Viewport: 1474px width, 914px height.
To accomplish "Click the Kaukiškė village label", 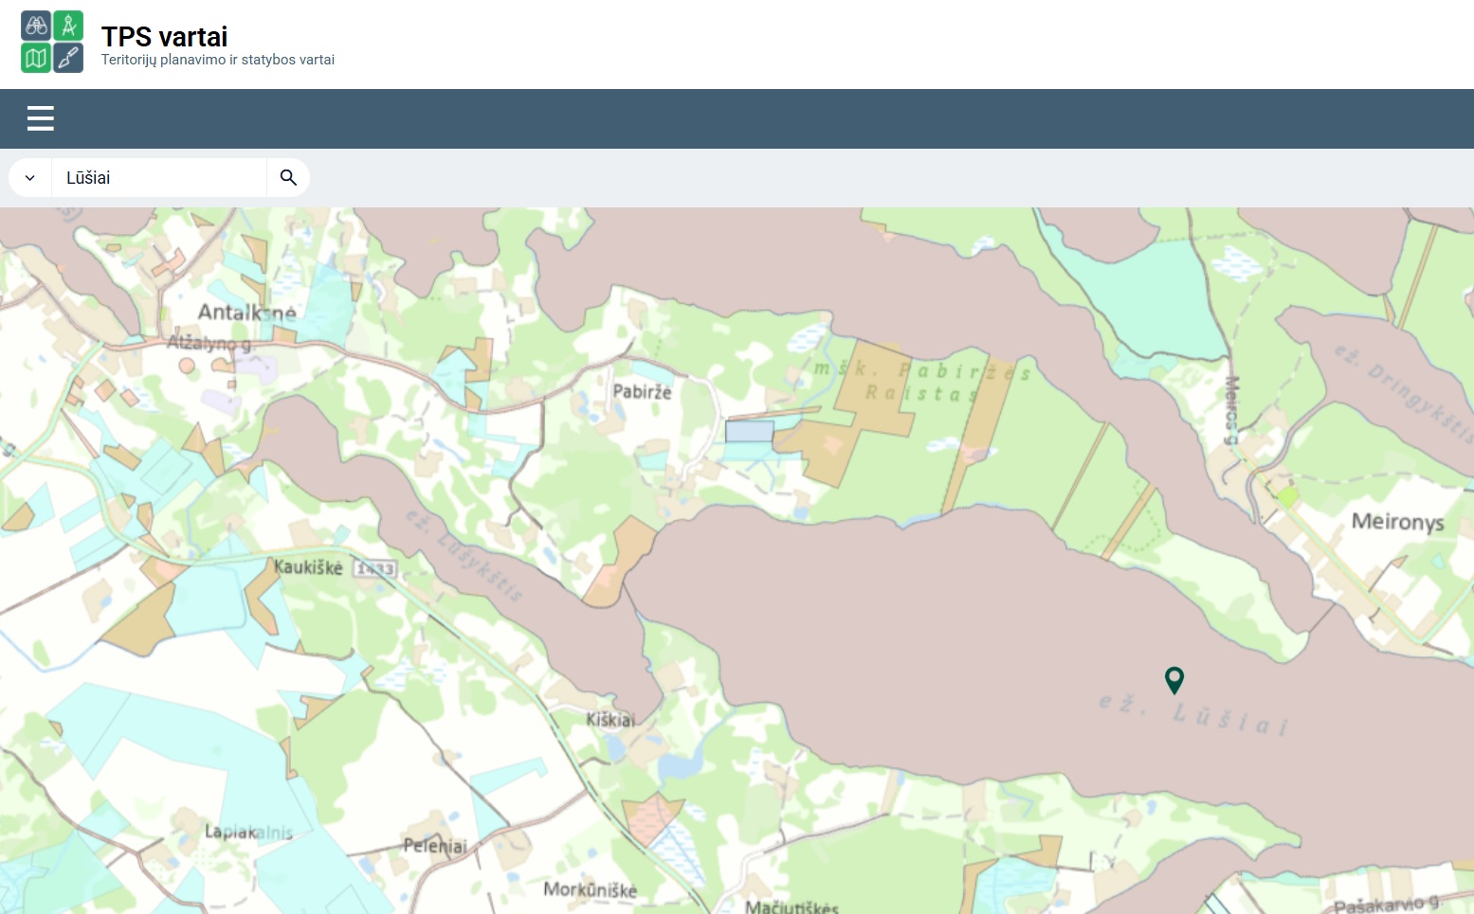I will (308, 567).
